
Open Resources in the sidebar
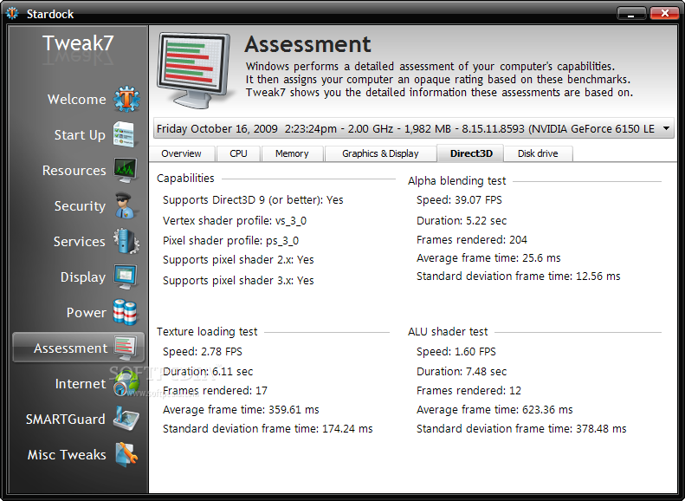(74, 171)
